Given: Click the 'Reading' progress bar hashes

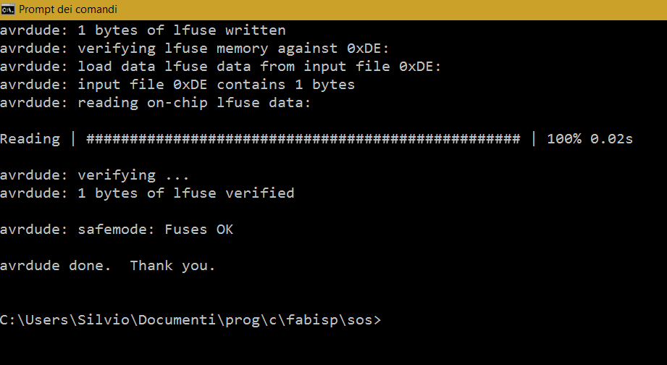Looking at the screenshot, I should tap(303, 139).
